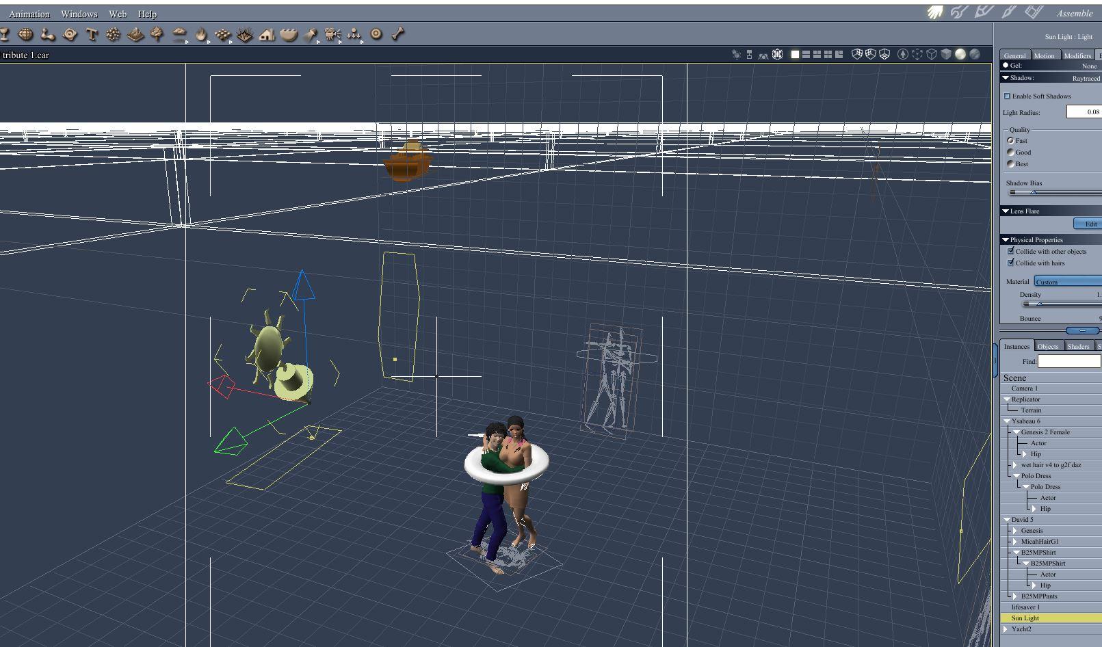The image size is (1102, 647).
Task: Click the Lens Flare Edit button
Action: [1088, 224]
